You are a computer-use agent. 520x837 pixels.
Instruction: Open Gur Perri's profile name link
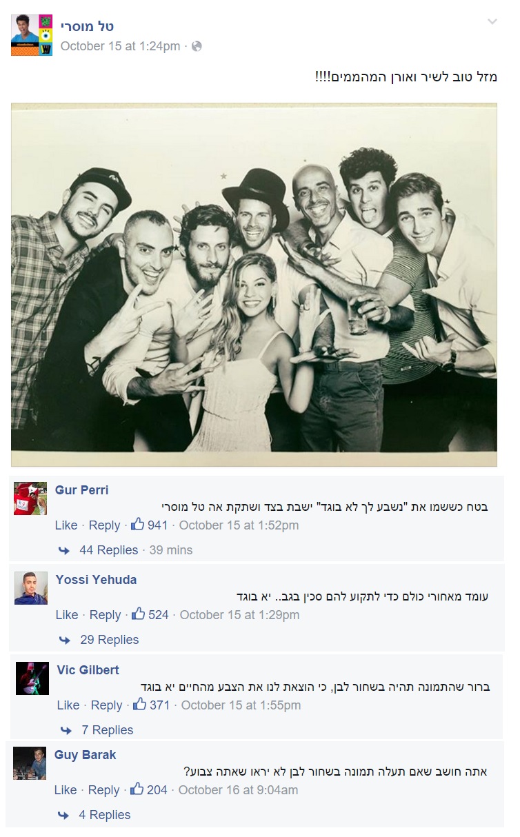tap(81, 490)
